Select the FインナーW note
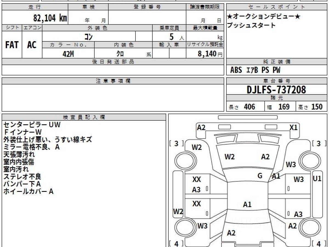Screen dimensions: 329x247 [x=22, y=132]
